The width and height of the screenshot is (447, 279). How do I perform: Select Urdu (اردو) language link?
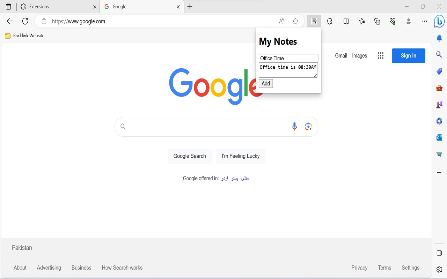click(225, 178)
